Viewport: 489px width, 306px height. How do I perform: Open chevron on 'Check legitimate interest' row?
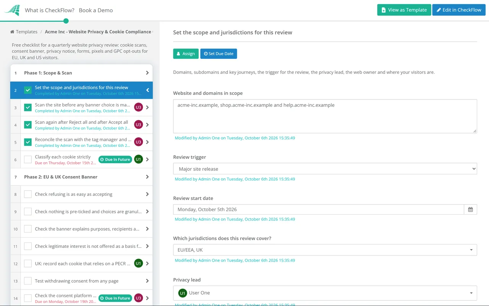(147, 246)
